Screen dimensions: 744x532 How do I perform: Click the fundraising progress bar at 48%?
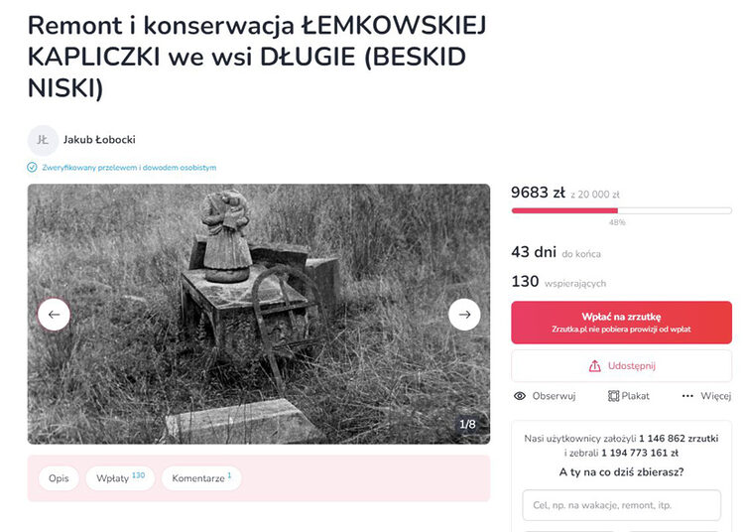(x=622, y=210)
